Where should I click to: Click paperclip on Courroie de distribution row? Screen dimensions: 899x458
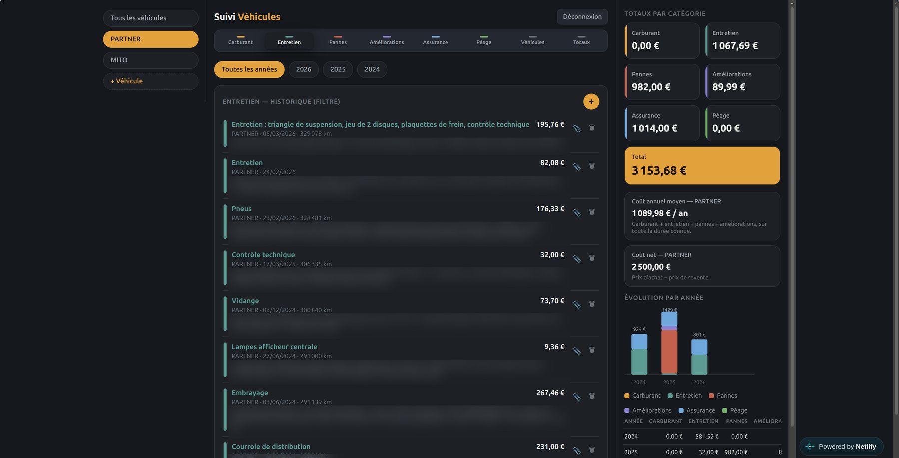(577, 451)
